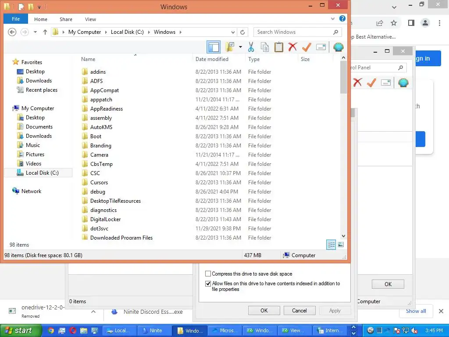
Task: Switch to details view icon at bottom right
Action: 331,245
